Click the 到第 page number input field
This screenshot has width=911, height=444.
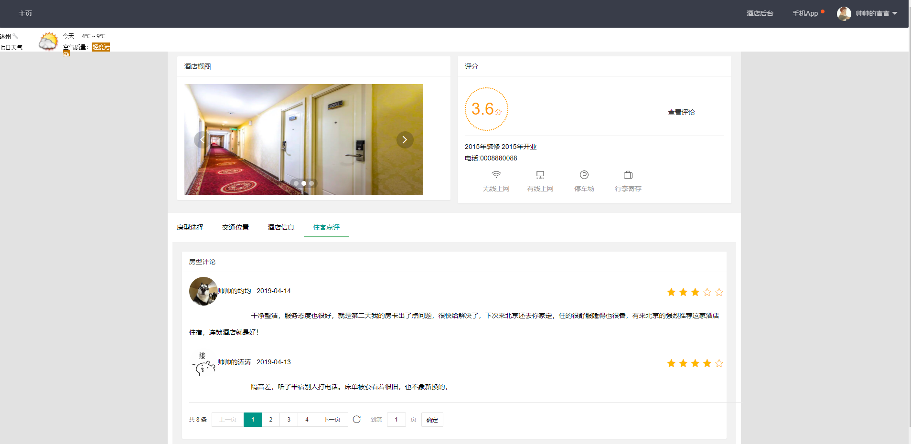click(396, 419)
